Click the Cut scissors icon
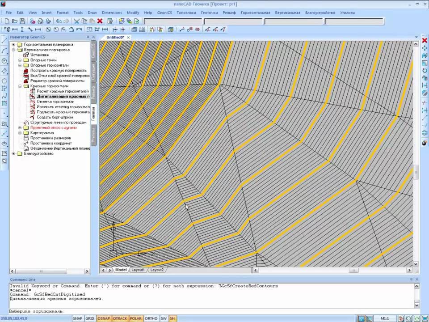Viewport: 429px width, 322px height. tap(76, 21)
